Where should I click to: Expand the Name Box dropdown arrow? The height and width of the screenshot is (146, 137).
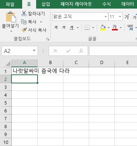click(34, 50)
